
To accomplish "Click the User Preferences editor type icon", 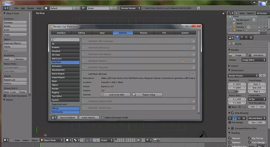I will coord(54,117).
